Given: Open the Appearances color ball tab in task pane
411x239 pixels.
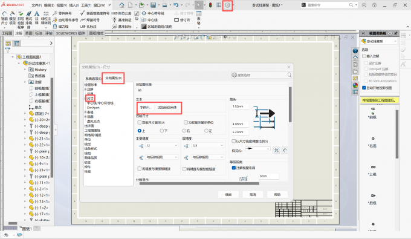Looking at the screenshot, I should [x=355, y=85].
